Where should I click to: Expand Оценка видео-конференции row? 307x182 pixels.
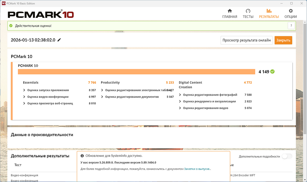24,97
